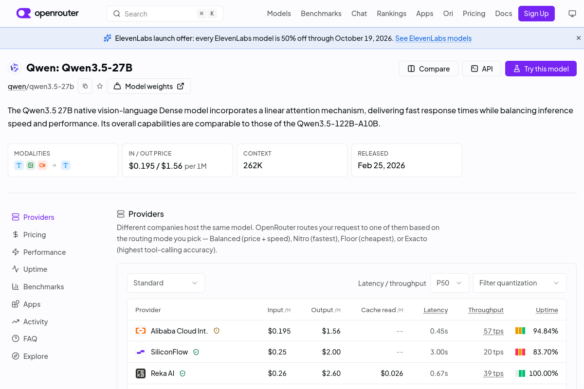Click the Reka AI uptime bar indicator
The height and width of the screenshot is (389, 584).
coord(520,373)
